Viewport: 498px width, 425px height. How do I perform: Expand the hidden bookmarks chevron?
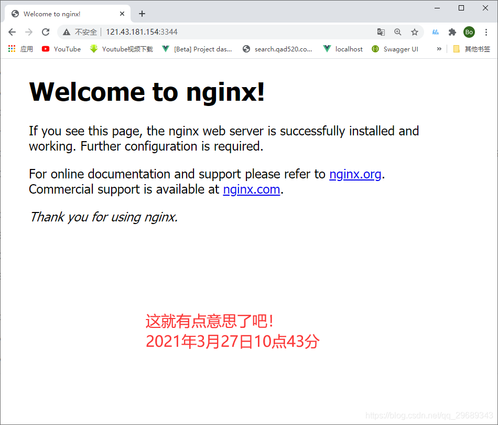(x=439, y=49)
